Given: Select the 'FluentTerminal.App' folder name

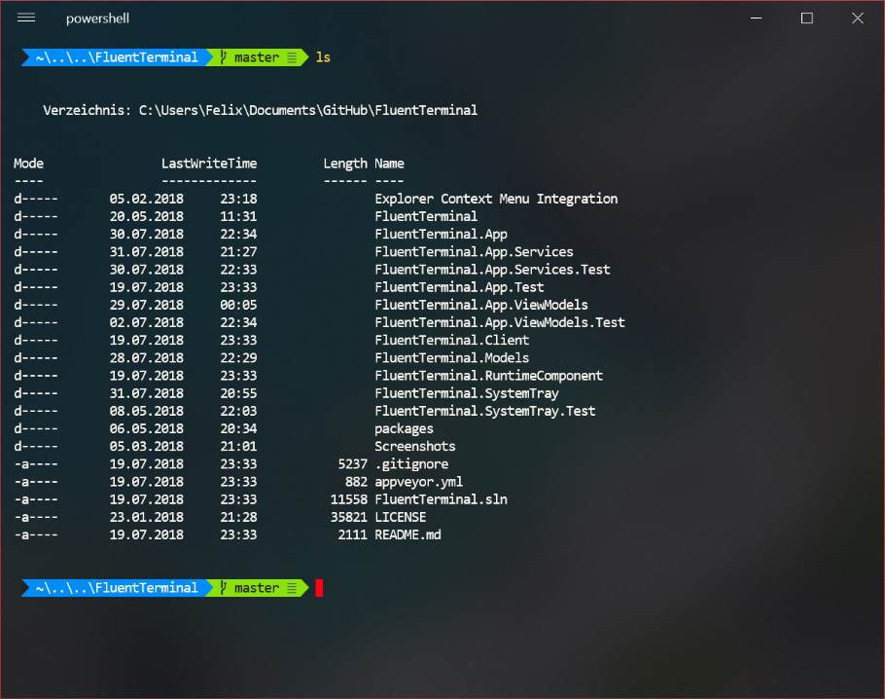Looking at the screenshot, I should click(441, 234).
